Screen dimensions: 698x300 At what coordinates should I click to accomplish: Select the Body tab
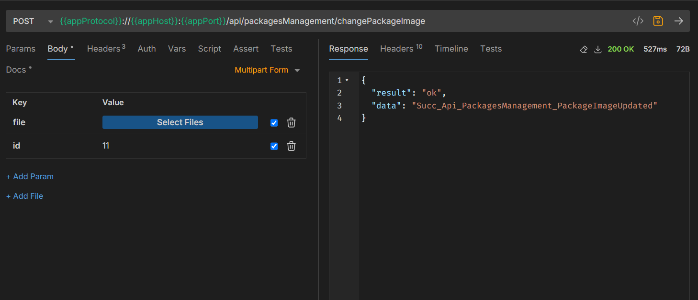click(61, 49)
